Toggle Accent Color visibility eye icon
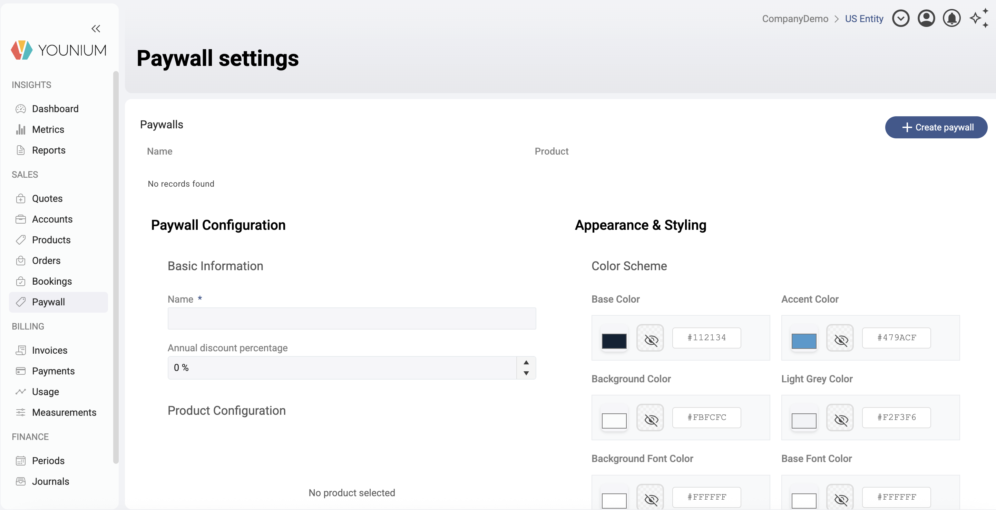 pyautogui.click(x=840, y=338)
